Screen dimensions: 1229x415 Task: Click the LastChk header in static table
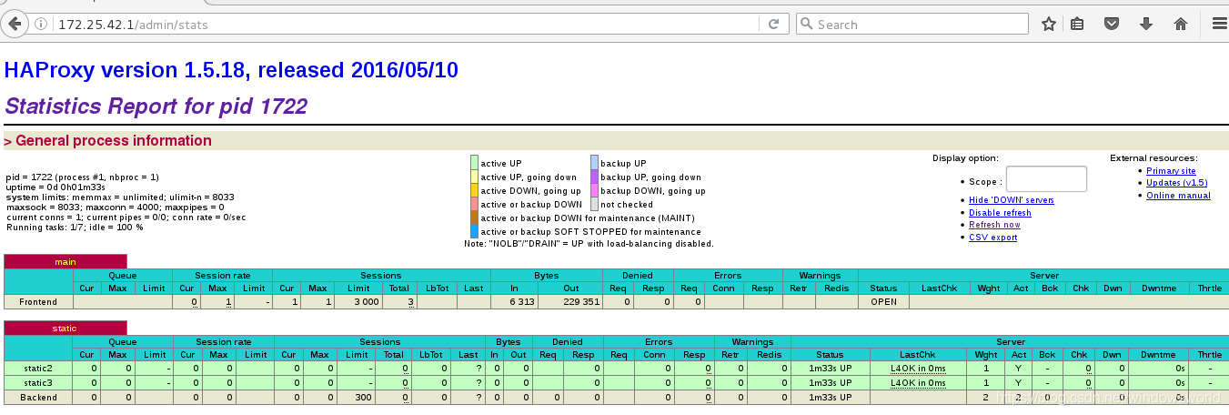point(917,355)
